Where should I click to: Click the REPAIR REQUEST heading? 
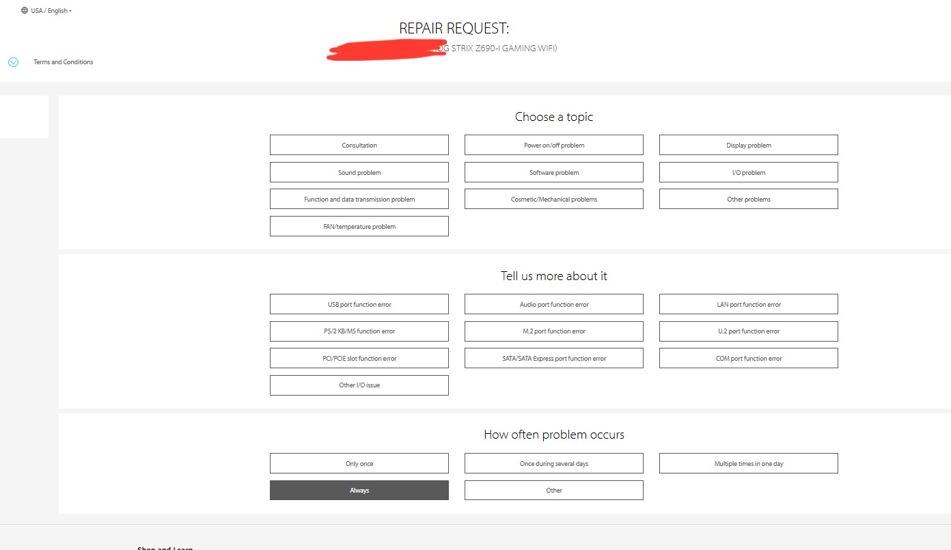pyautogui.click(x=454, y=28)
